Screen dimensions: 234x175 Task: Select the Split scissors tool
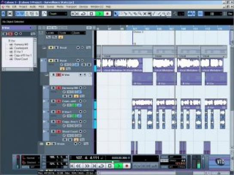[126, 14]
